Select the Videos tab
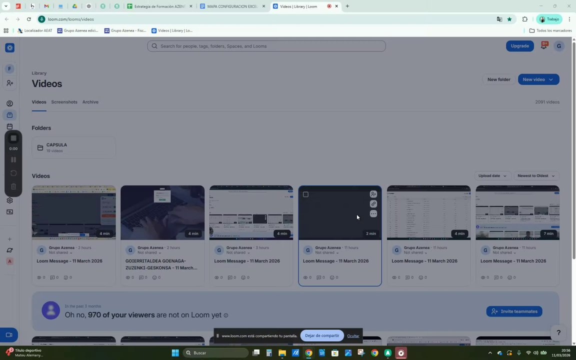Image resolution: width=576 pixels, height=360 pixels. tap(39, 102)
